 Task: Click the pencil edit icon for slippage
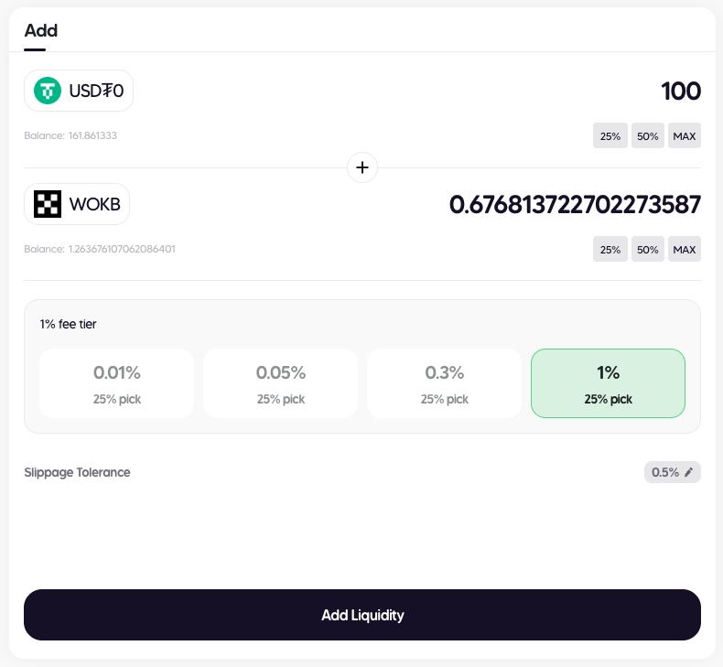point(689,472)
